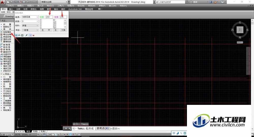This screenshot has width=254, height=137.
Task: Toggle the red M modulus icon
Action: (x=34, y=35)
